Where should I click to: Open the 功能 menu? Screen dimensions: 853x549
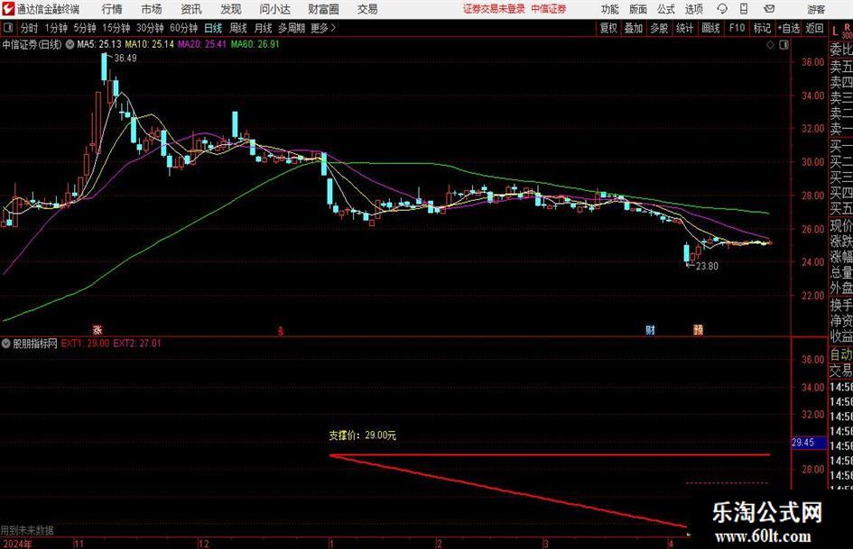610,9
